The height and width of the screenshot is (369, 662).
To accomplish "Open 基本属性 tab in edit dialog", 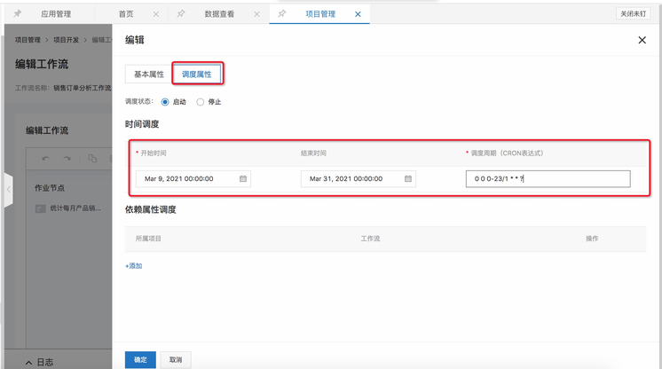I will 148,75.
